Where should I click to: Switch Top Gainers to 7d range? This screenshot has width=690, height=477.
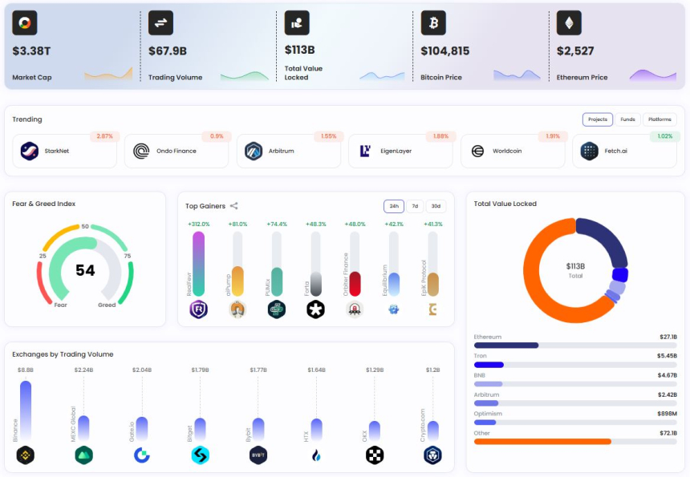pos(415,206)
